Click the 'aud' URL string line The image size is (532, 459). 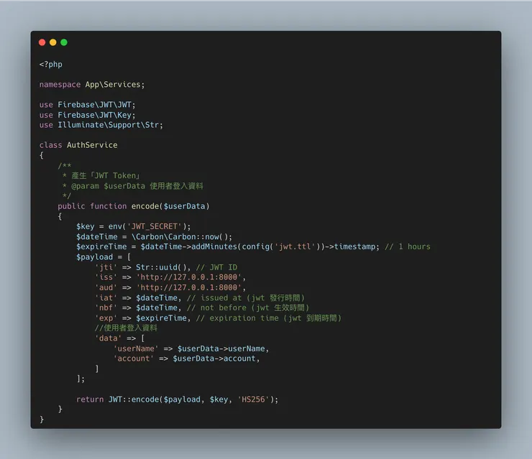pyautogui.click(x=170, y=287)
